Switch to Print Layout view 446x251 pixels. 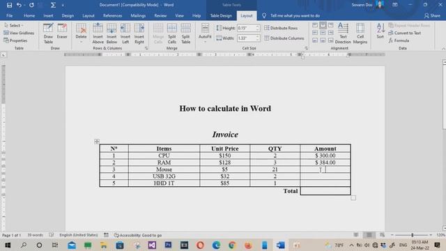[x=369, y=235]
